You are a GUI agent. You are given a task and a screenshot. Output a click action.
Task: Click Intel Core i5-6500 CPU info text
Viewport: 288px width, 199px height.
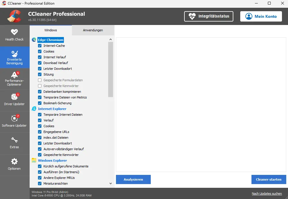click(x=62, y=196)
